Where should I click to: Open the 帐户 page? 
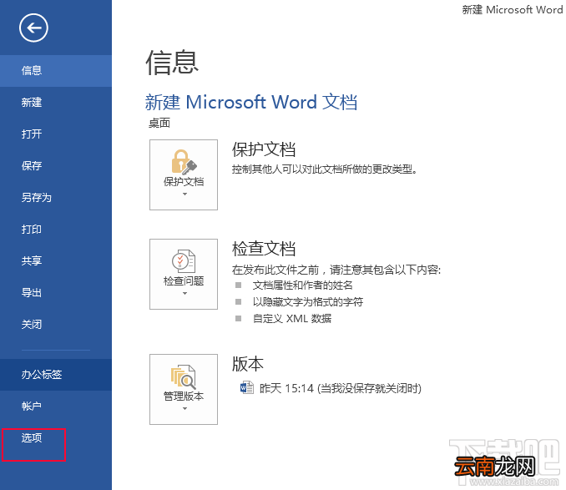pyautogui.click(x=56, y=407)
